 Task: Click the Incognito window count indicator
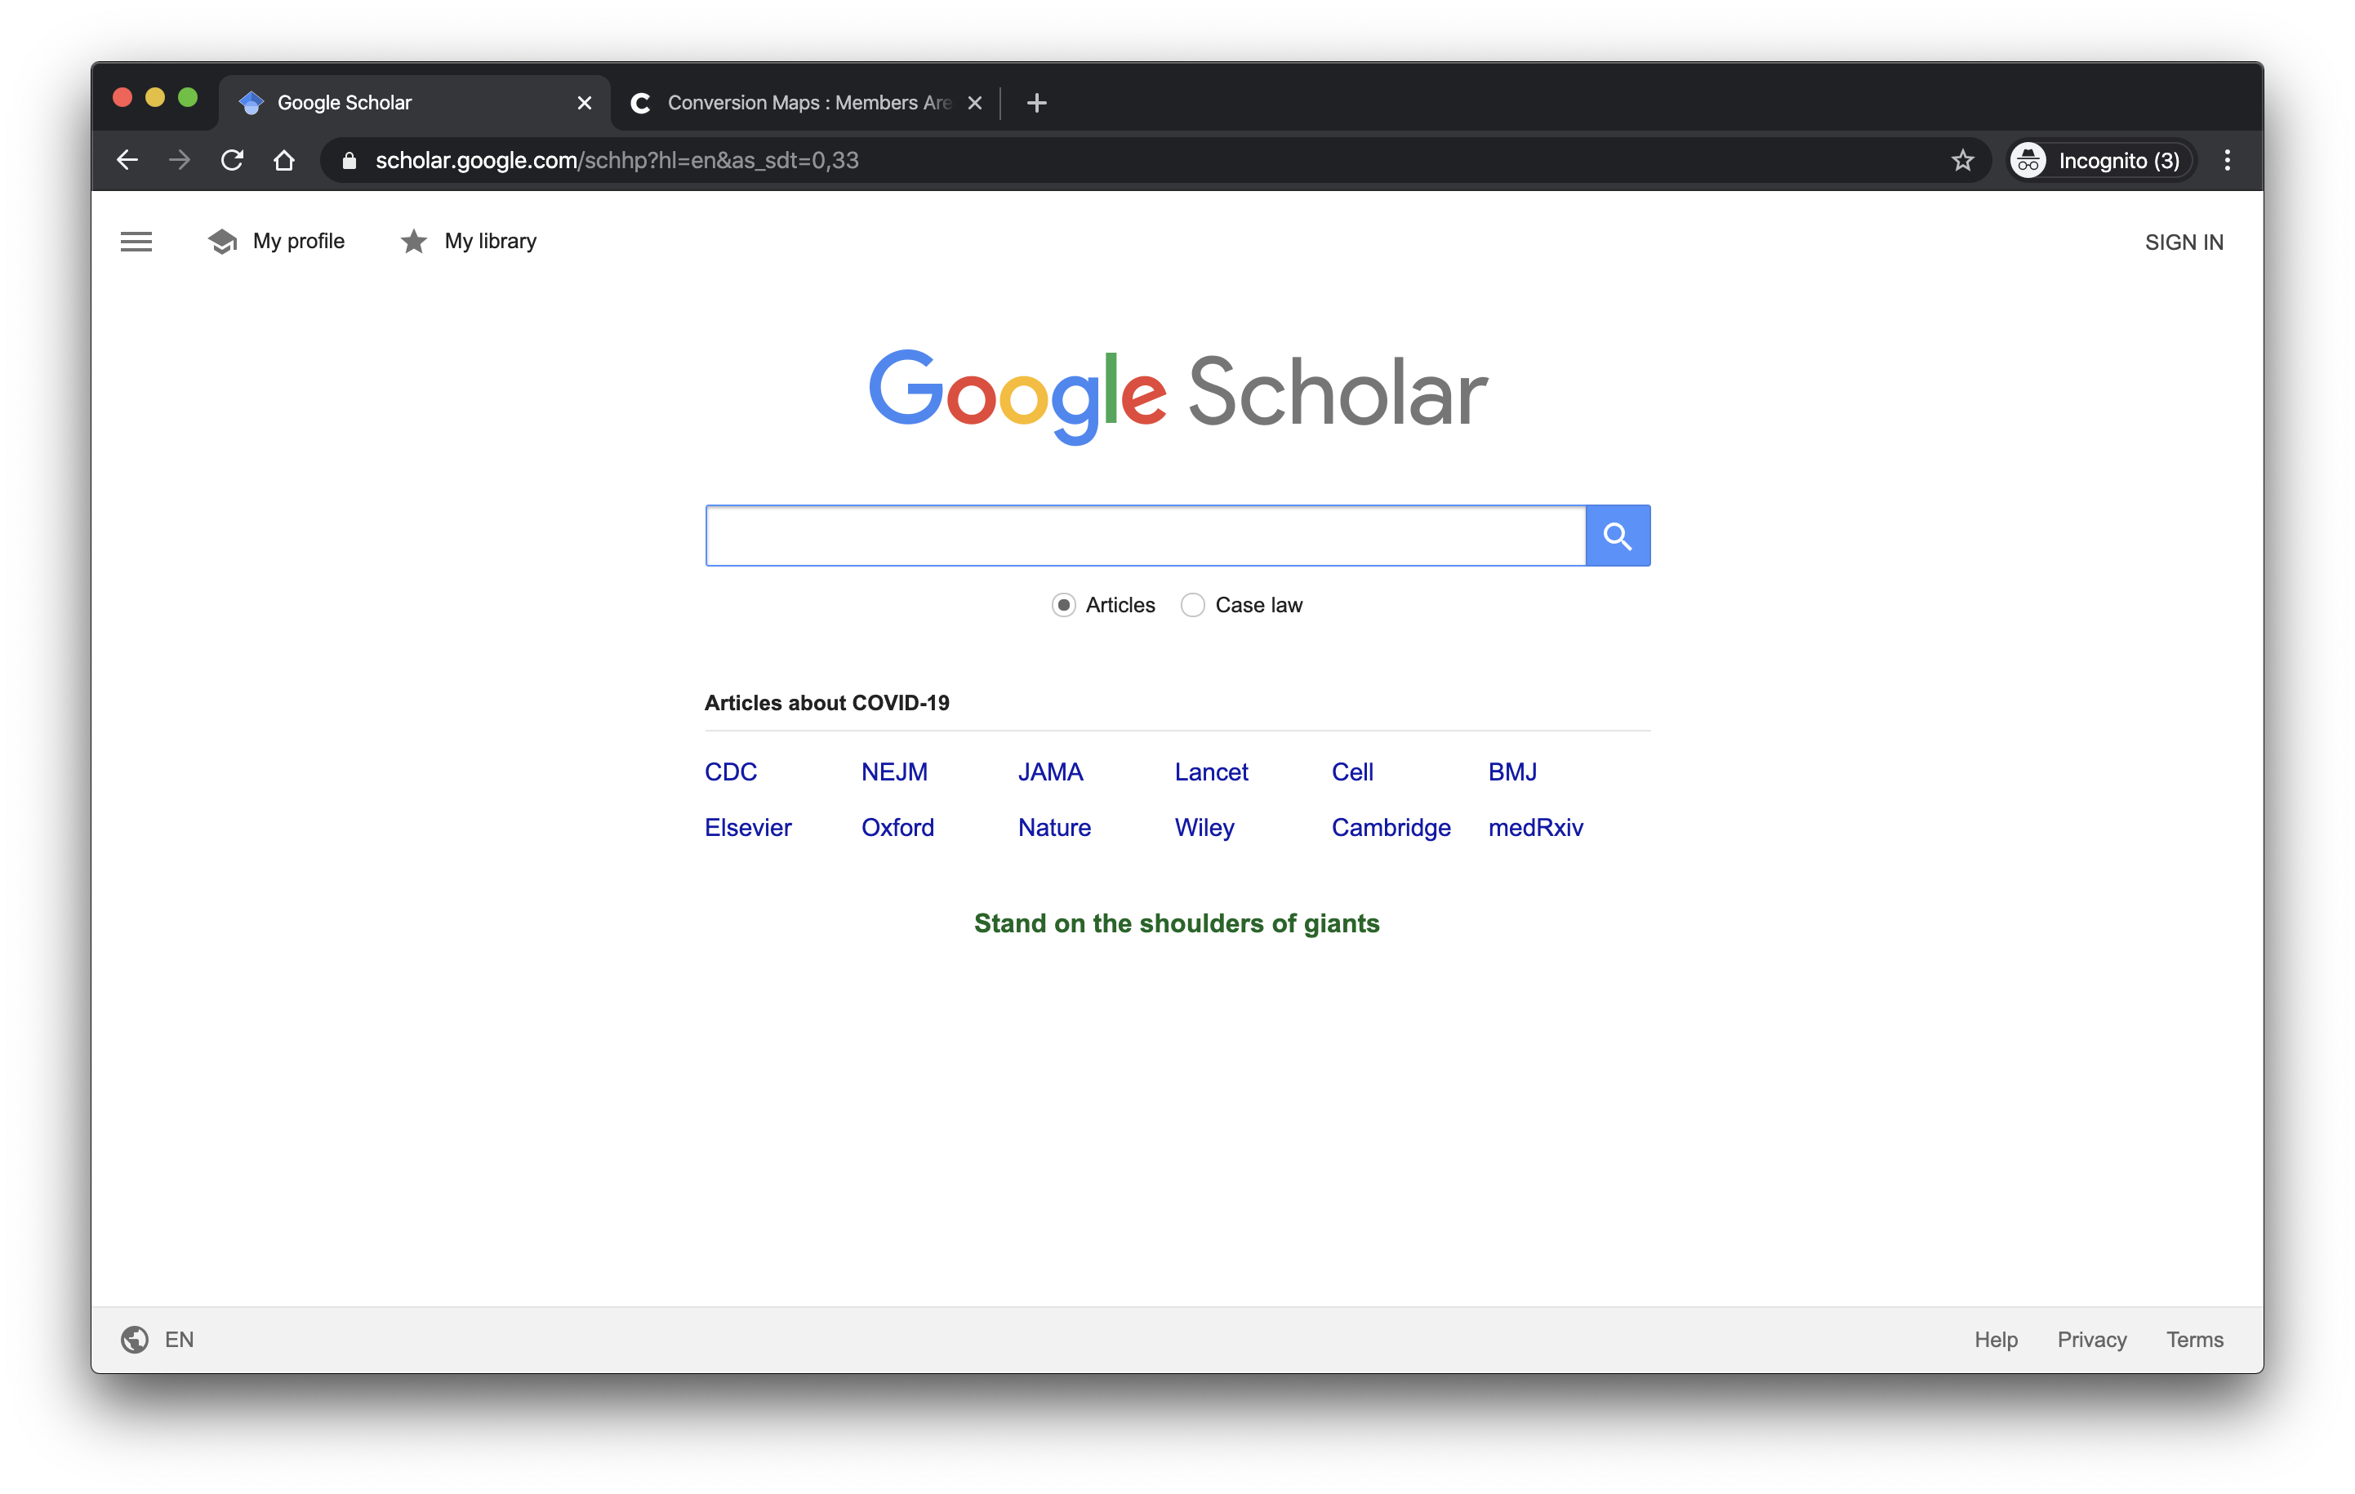[2098, 159]
